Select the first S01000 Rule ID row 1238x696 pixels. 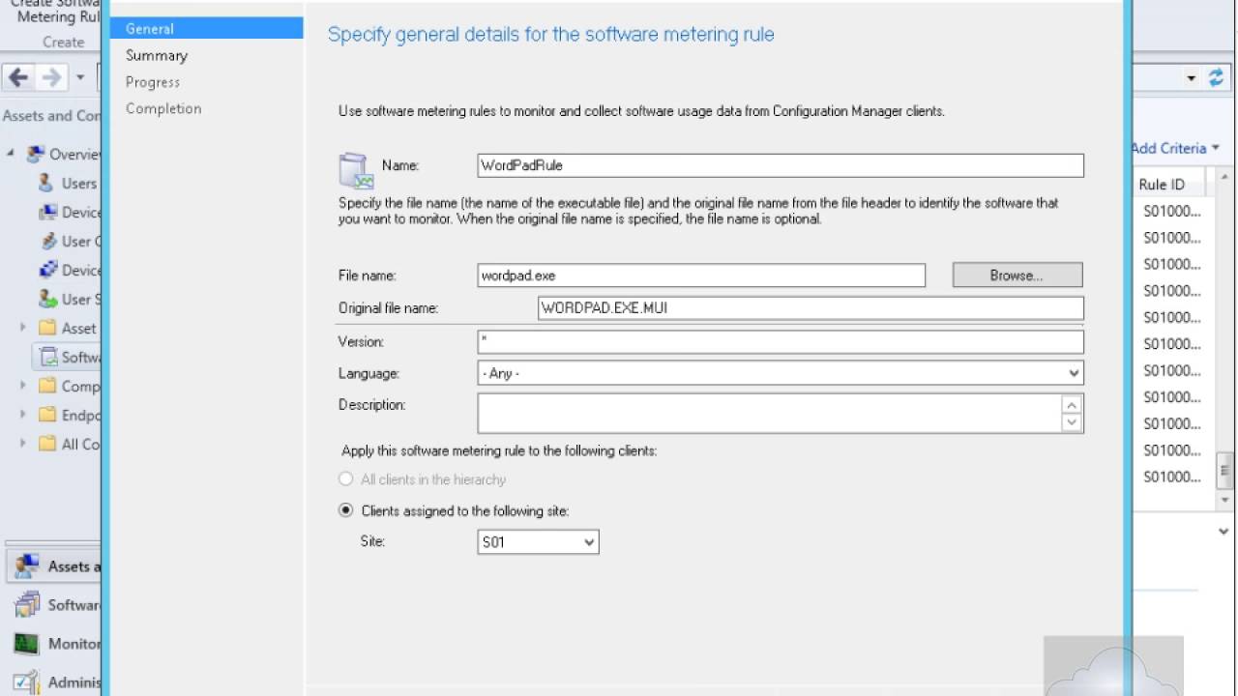coord(1172,211)
